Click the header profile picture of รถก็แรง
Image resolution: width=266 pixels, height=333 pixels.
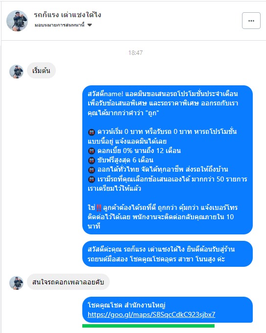[x=17, y=21]
